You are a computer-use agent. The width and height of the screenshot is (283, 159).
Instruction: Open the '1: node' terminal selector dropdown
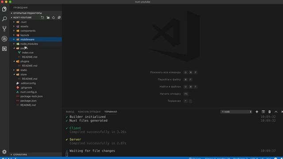[x=236, y=112]
